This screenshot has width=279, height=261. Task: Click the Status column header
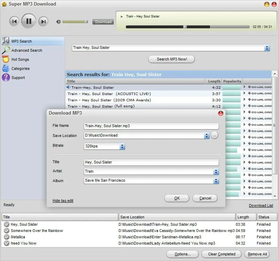(267, 217)
